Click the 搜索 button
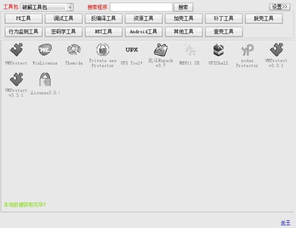This screenshot has height=228, width=296. coord(183,7)
